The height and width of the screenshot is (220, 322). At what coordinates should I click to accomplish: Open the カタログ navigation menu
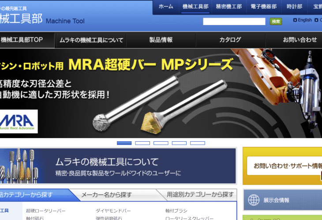coord(230,40)
